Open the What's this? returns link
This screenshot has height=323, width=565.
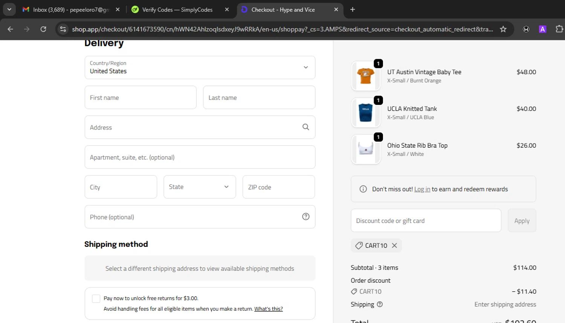(269, 309)
